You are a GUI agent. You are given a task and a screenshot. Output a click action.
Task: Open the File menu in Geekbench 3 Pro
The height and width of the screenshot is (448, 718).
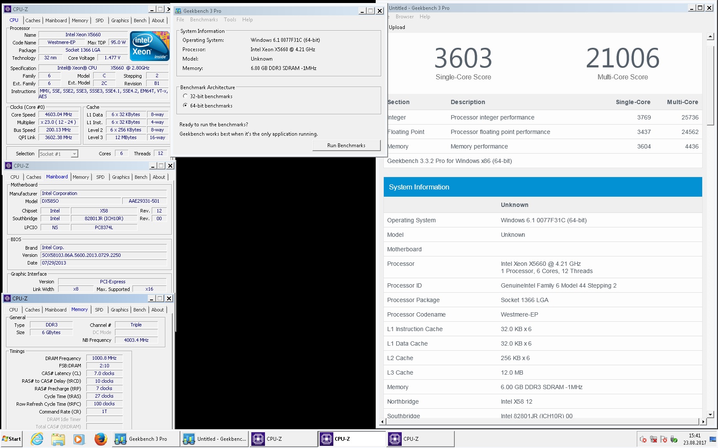[x=180, y=20]
